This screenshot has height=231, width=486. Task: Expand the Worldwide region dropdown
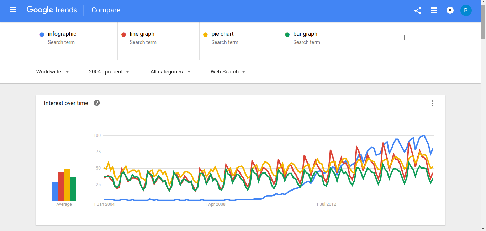[52, 72]
